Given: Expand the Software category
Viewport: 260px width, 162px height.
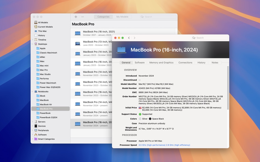Looking at the screenshot, I should point(32,135).
